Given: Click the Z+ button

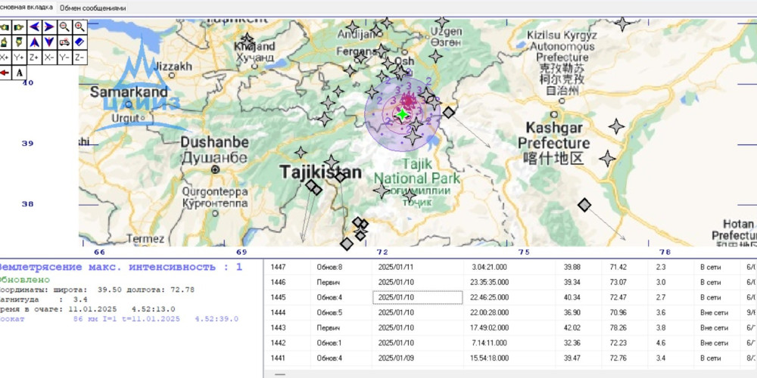Looking at the screenshot, I should coord(34,57).
